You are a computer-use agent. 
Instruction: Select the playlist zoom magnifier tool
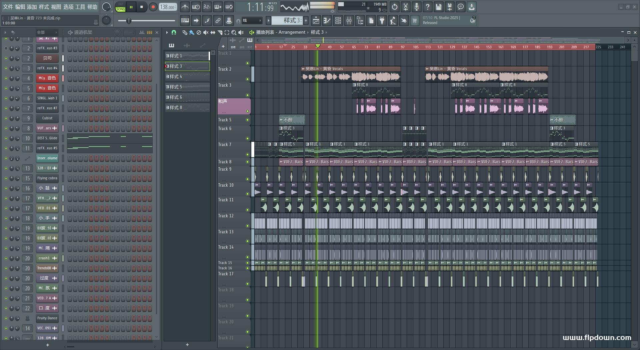234,32
